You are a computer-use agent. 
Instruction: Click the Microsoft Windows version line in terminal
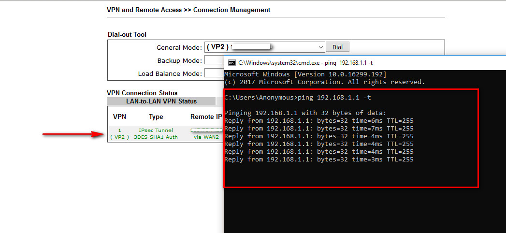point(305,74)
